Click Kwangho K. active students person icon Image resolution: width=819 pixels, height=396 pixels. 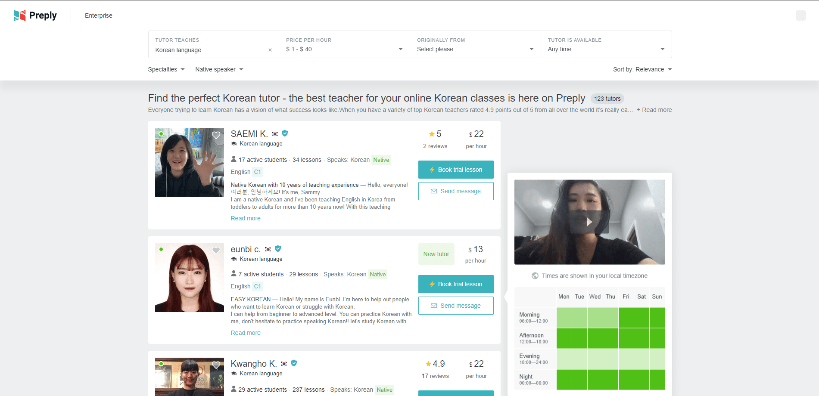click(234, 389)
